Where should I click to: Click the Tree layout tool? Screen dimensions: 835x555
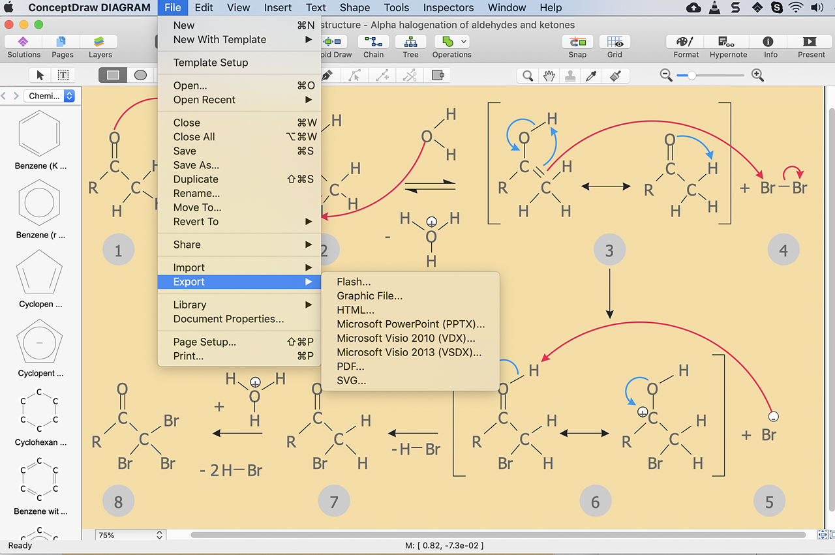(x=410, y=43)
